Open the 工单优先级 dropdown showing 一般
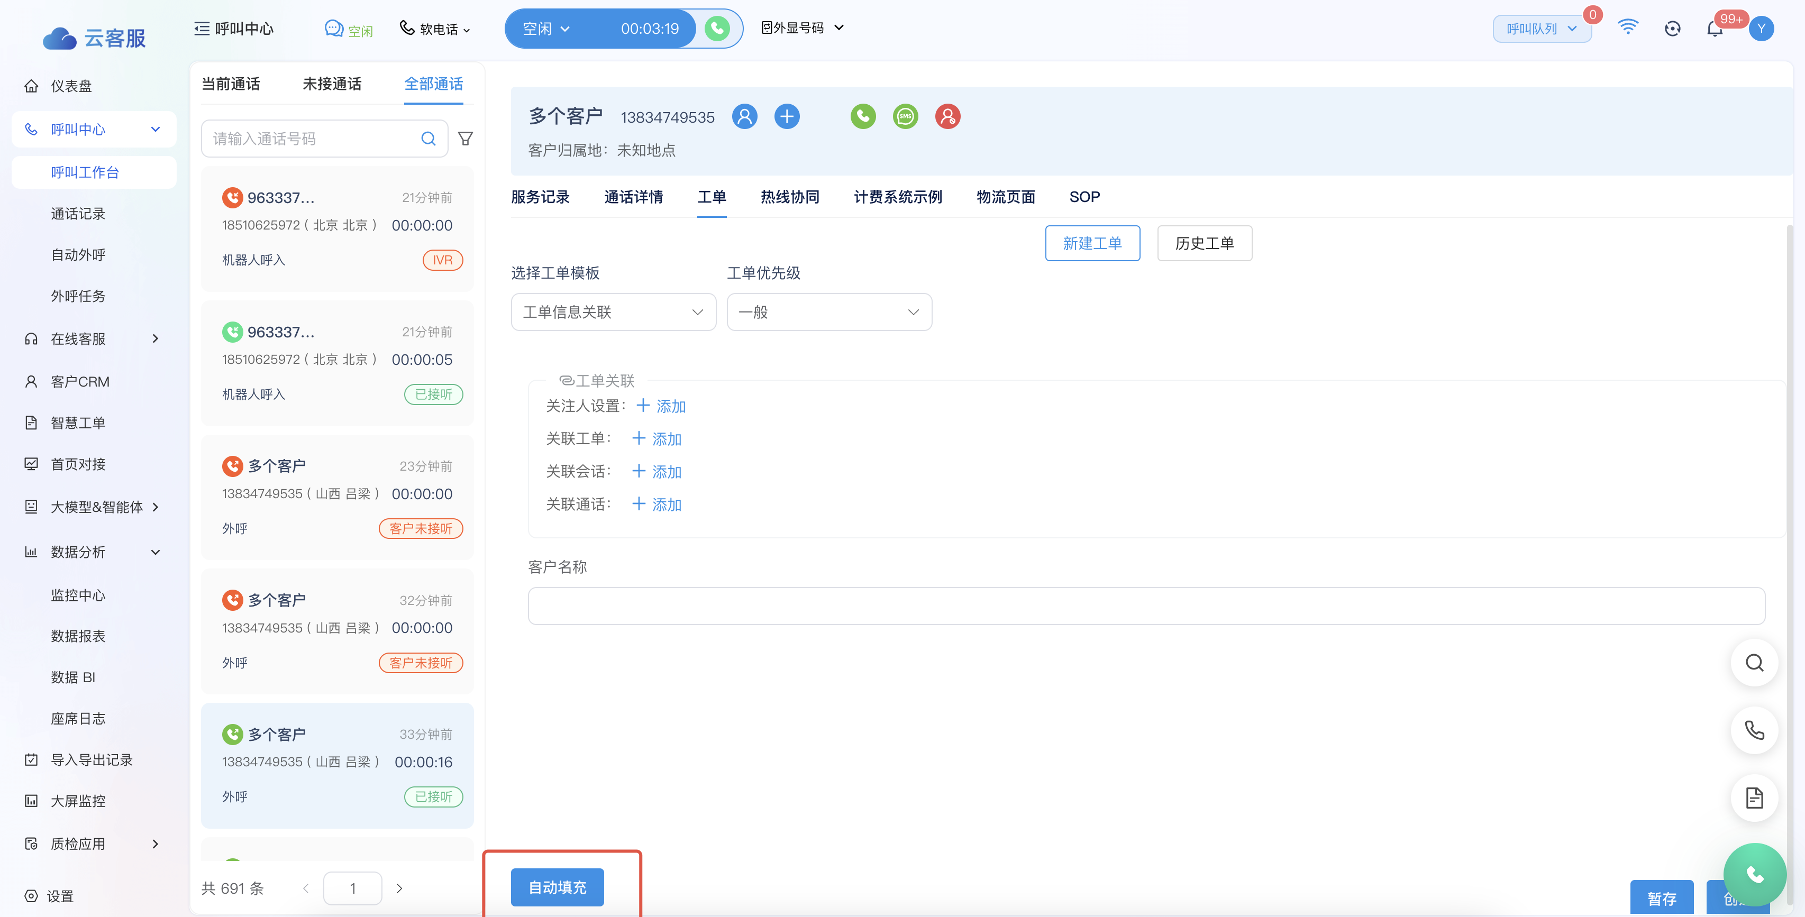Viewport: 1805px width, 917px height. coord(829,311)
